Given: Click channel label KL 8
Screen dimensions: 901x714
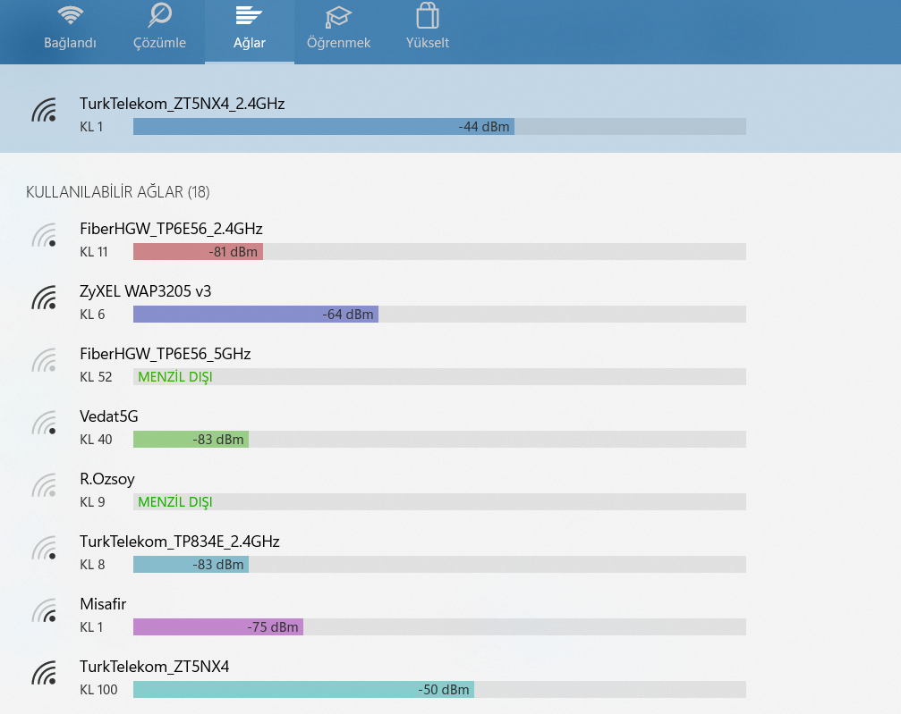Looking at the screenshot, I should coord(92,564).
